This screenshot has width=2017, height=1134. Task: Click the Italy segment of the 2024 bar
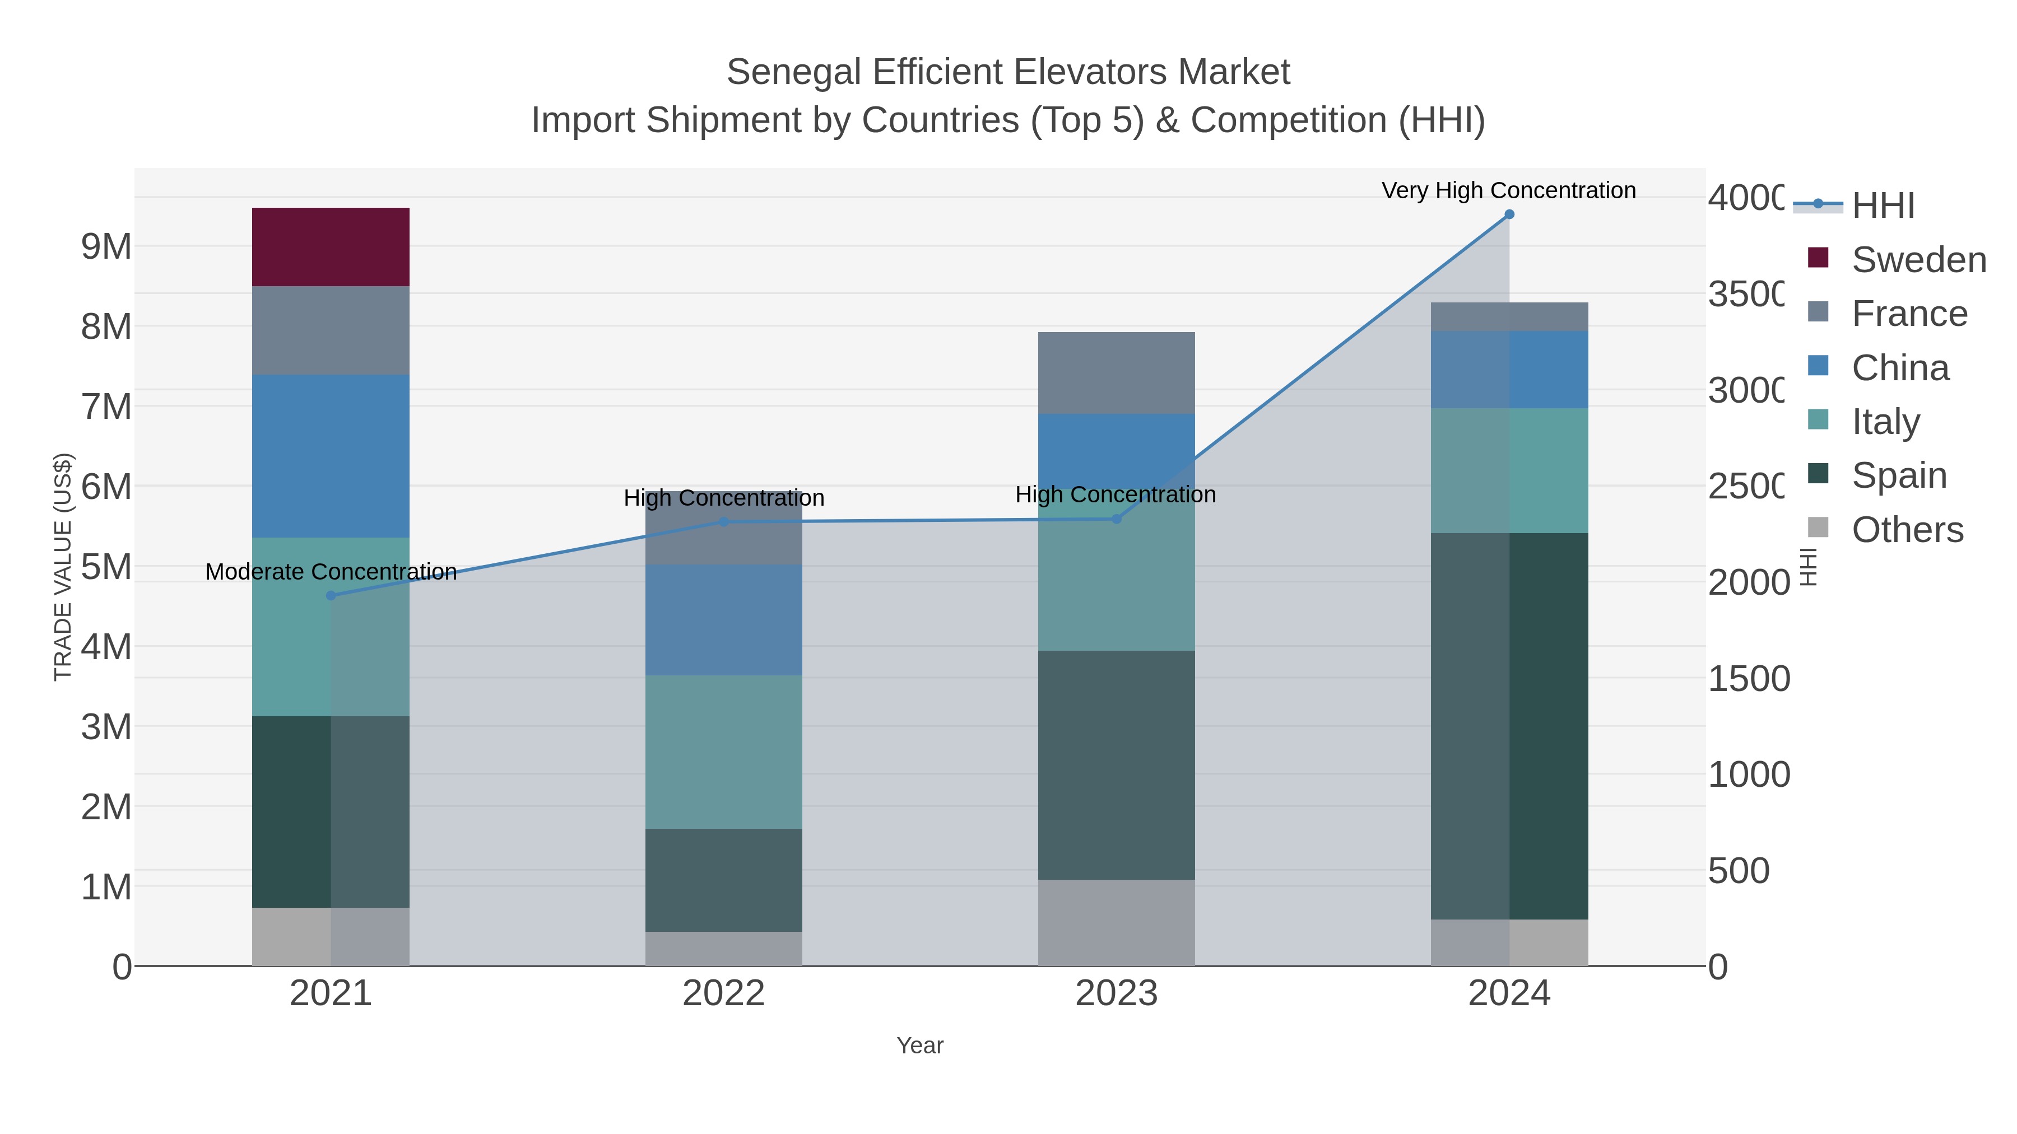point(1509,470)
